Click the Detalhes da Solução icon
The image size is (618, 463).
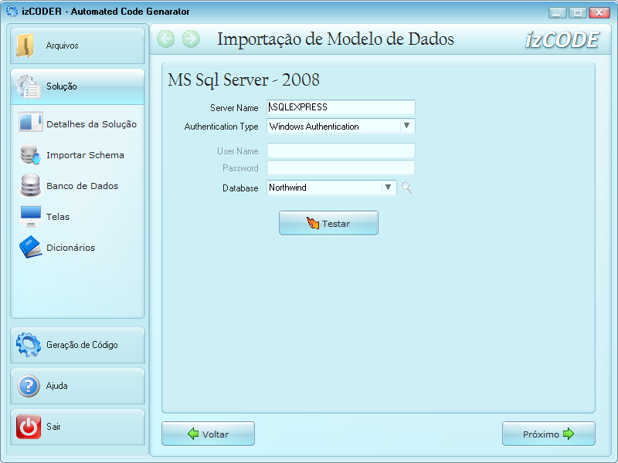coord(30,122)
